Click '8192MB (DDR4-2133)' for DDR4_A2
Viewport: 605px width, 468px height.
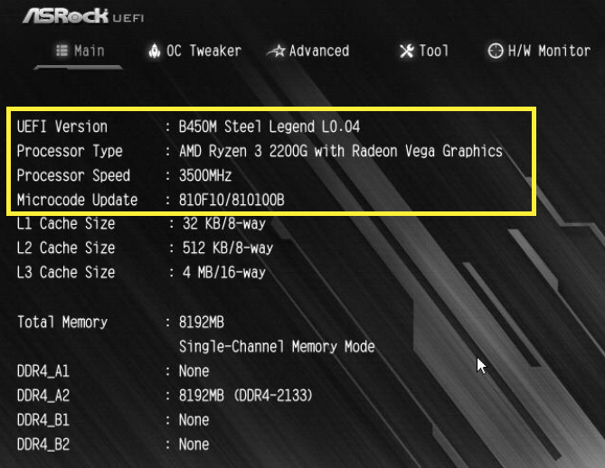pos(245,396)
